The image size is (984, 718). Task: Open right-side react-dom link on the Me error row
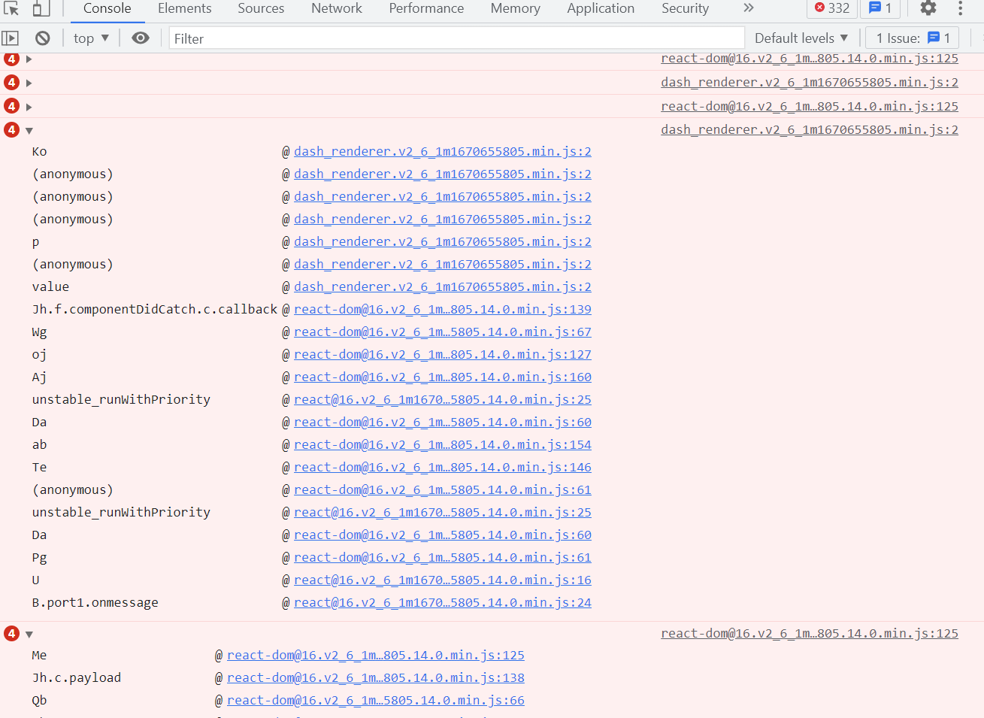(810, 634)
